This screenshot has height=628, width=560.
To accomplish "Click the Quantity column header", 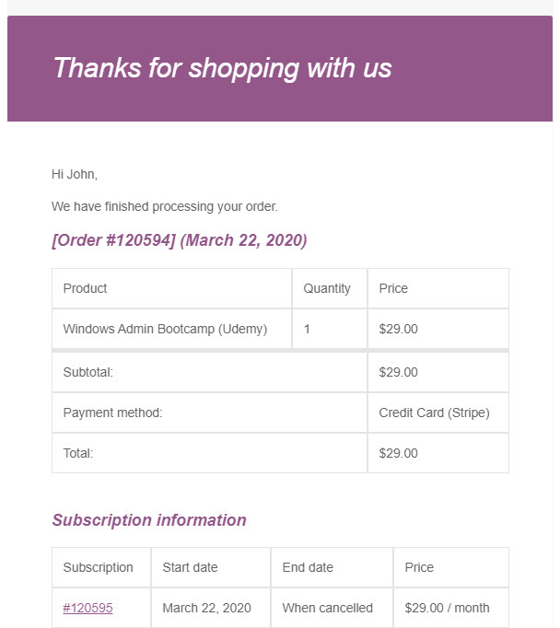I will tap(327, 288).
